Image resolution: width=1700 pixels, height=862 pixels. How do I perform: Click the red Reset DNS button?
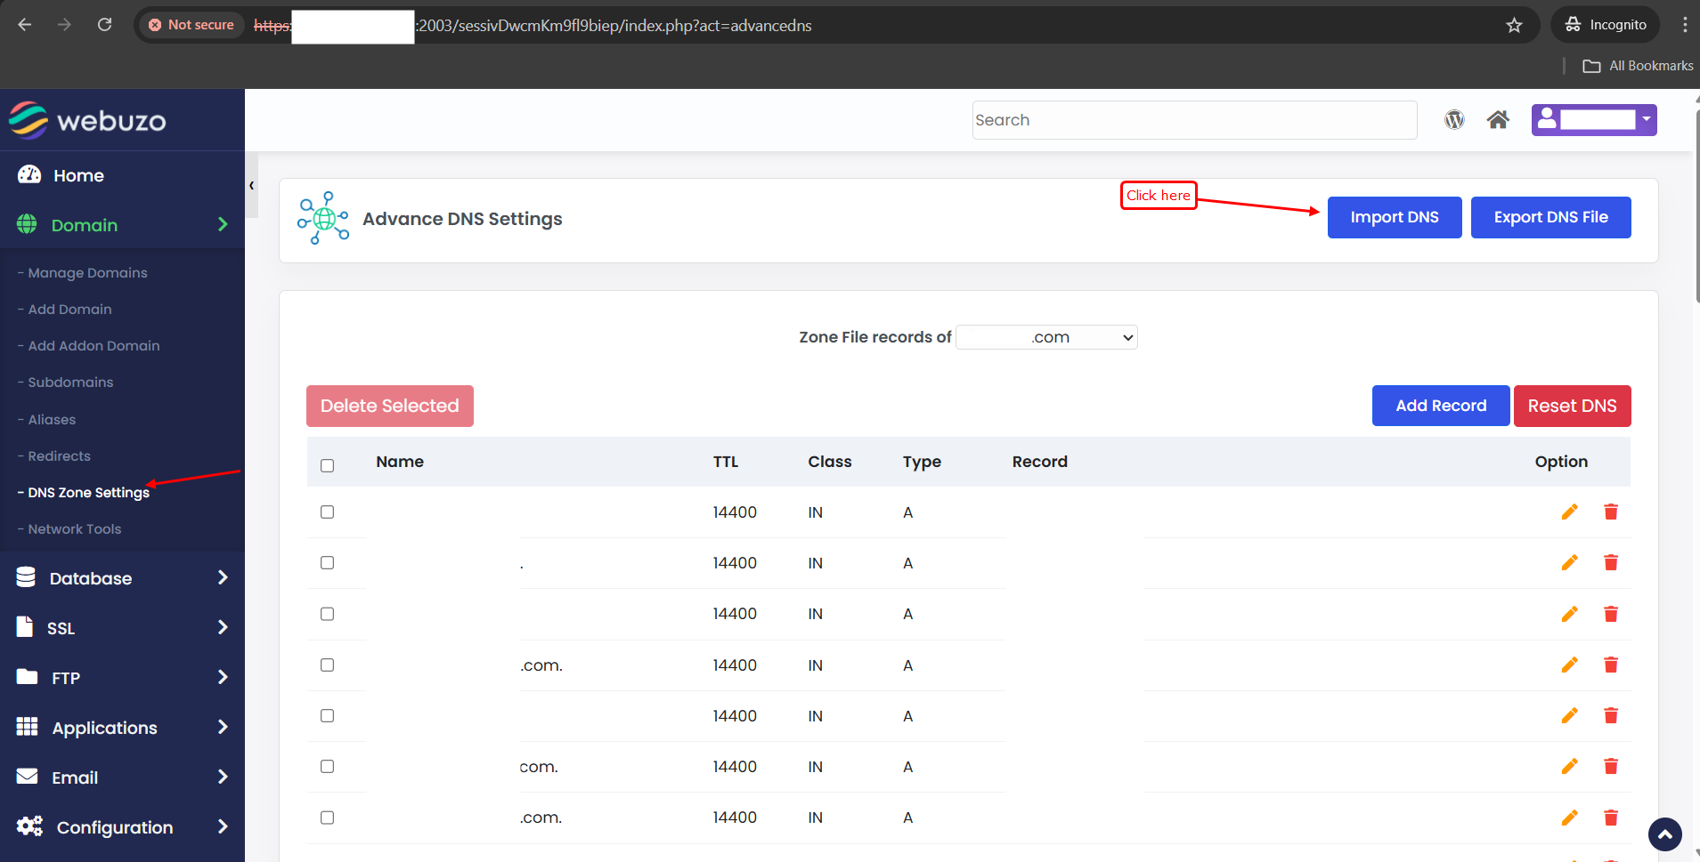tap(1573, 406)
